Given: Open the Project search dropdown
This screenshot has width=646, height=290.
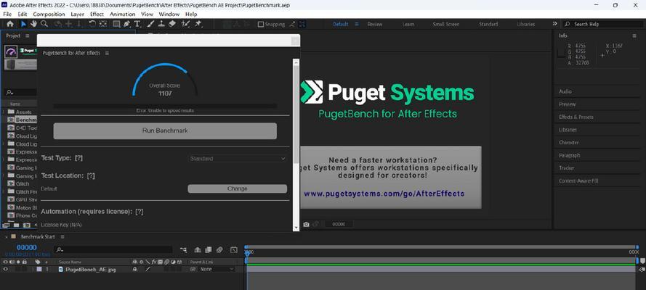Looking at the screenshot, I should pyautogui.click(x=10, y=92).
